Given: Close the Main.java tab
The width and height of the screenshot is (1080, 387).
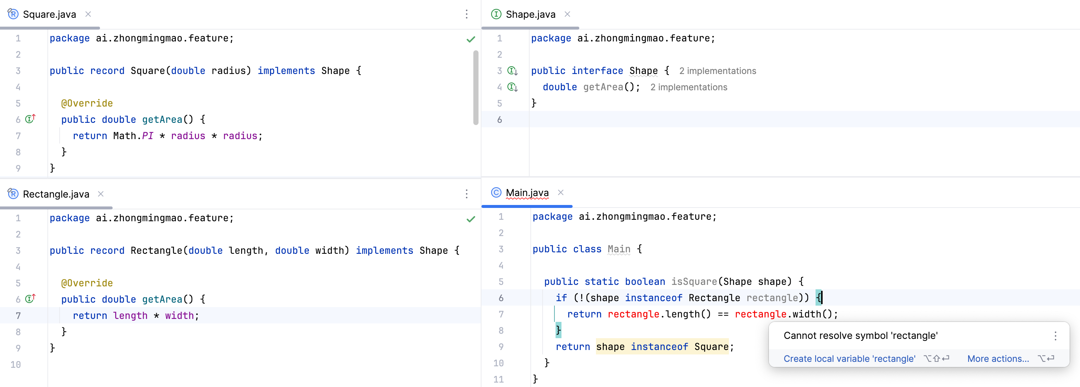Looking at the screenshot, I should click(x=560, y=192).
